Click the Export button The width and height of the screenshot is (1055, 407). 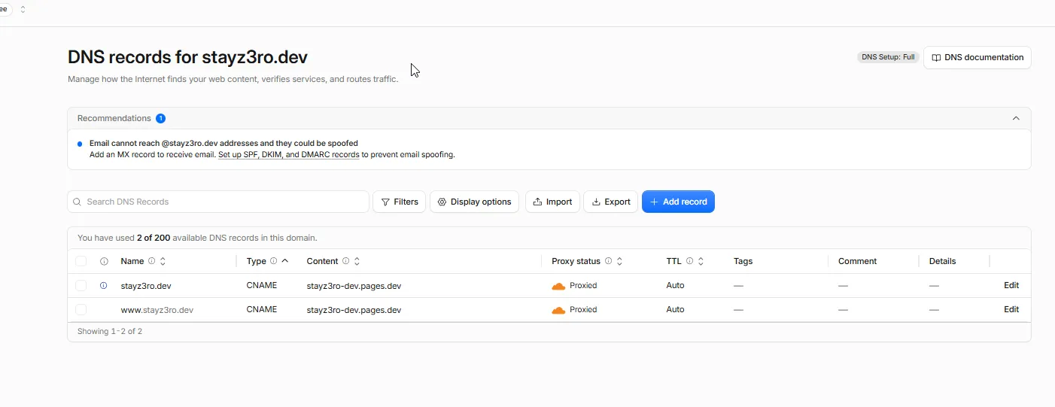coord(610,202)
